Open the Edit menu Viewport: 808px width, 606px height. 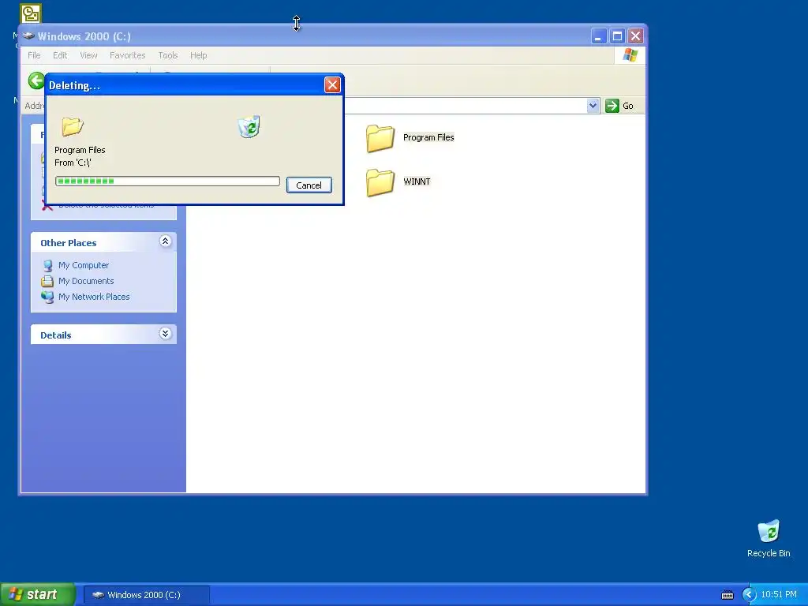[60, 55]
